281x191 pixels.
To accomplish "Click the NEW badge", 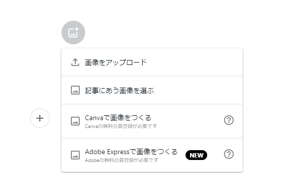I will point(196,155).
